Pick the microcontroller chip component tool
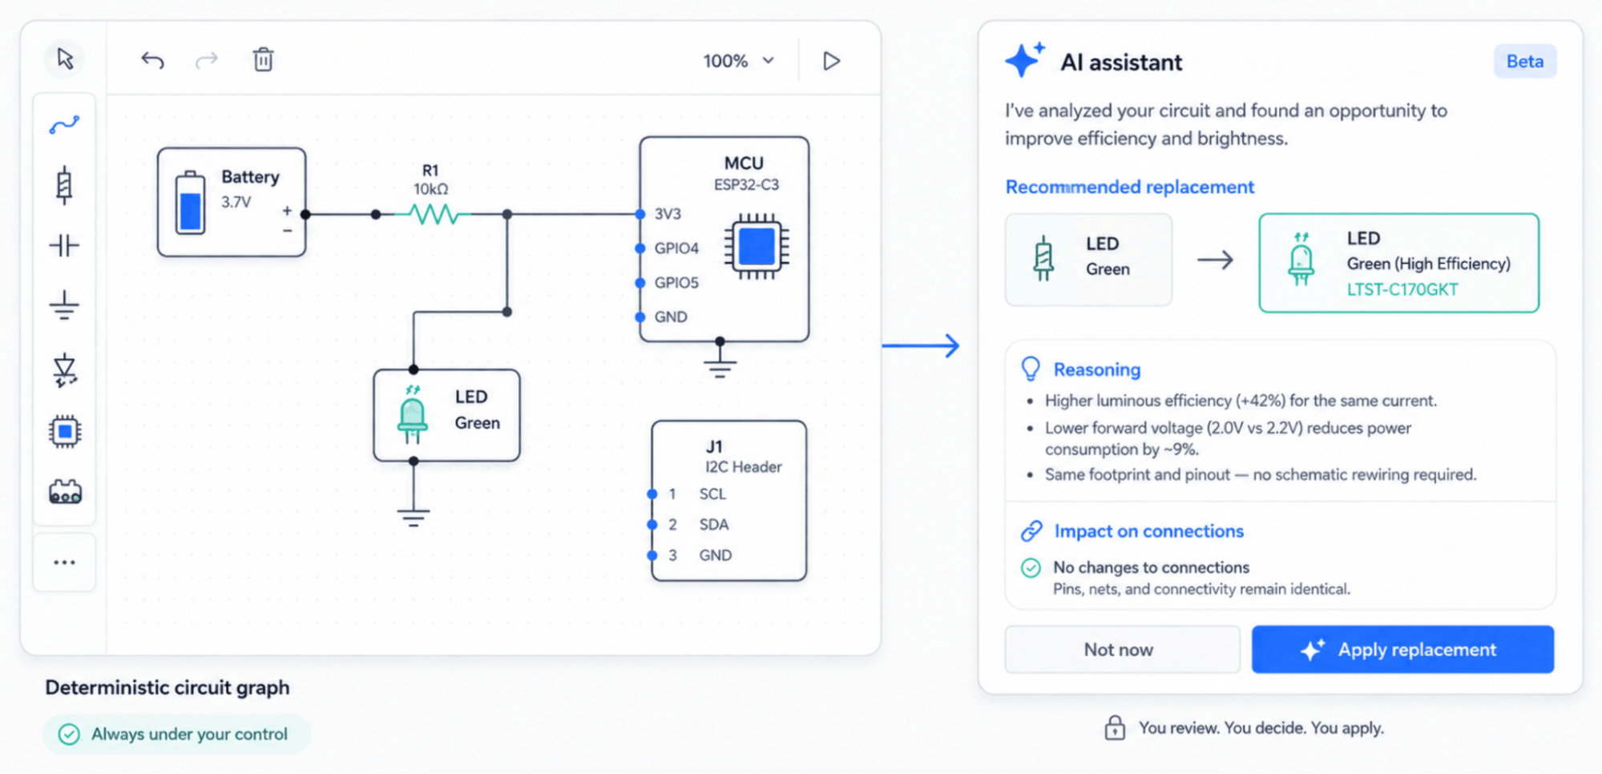This screenshot has height=774, width=1602. [x=65, y=432]
